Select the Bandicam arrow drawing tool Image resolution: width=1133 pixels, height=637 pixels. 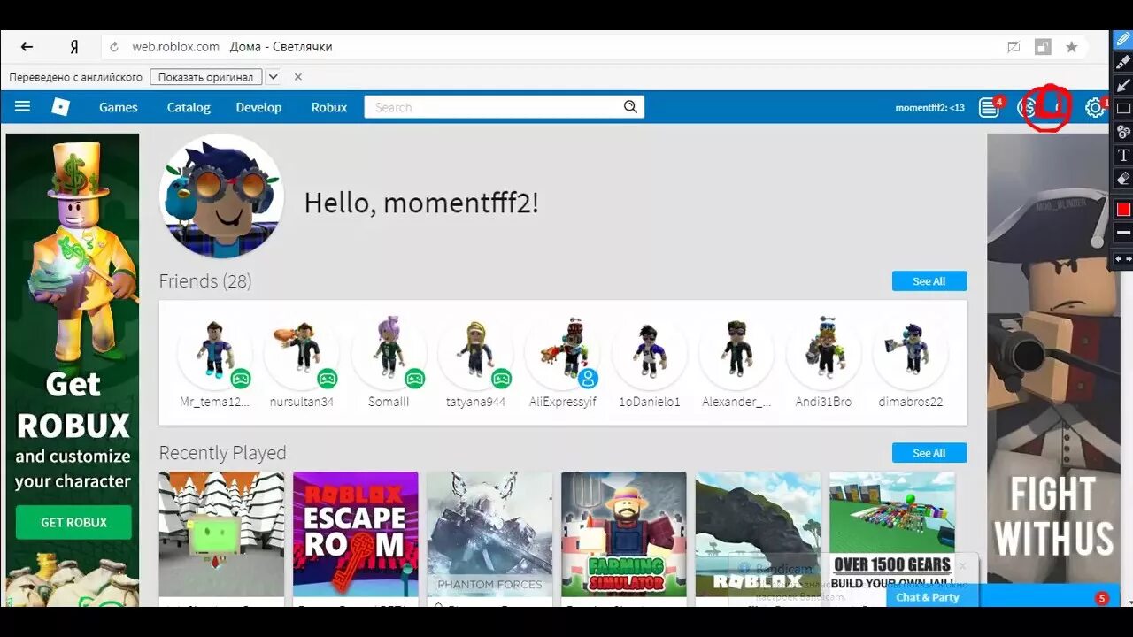tap(1123, 85)
